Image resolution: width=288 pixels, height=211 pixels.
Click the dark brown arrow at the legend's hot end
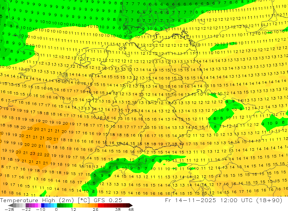coord(131,206)
